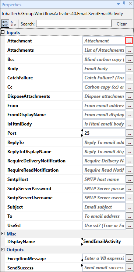The width and height of the screenshot is (134, 272).
Task: Click the RequireReadNotification value field
Action: click(104, 170)
